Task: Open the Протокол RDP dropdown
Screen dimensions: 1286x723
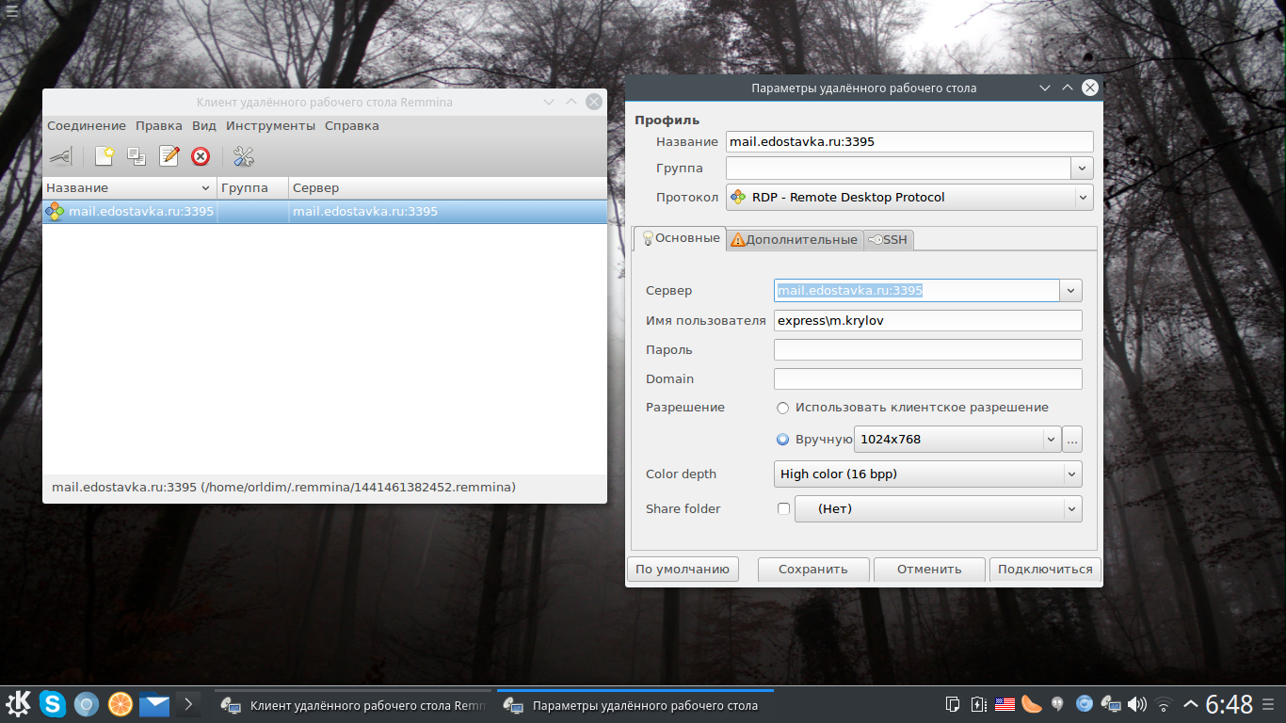Action: 909,198
